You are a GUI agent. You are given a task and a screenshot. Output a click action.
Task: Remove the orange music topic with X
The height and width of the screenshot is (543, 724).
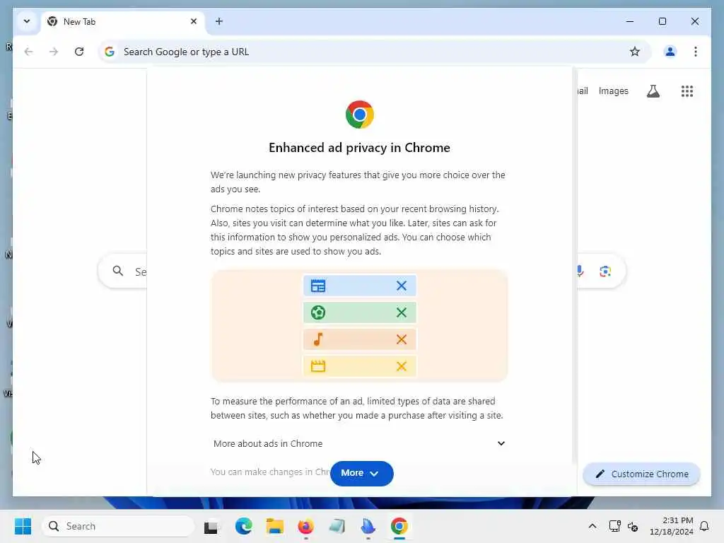coord(402,339)
